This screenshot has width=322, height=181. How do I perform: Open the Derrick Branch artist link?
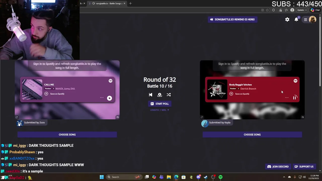tap(248, 89)
